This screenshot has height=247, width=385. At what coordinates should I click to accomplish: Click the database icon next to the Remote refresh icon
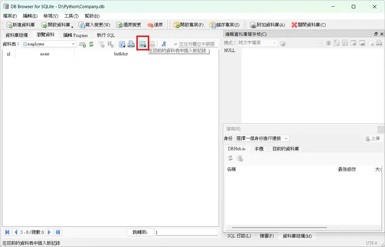(240, 159)
